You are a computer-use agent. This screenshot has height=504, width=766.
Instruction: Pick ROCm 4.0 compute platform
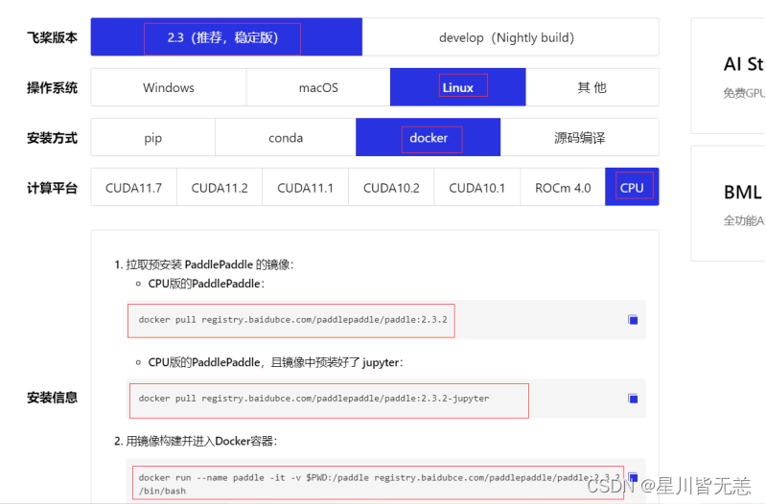point(563,188)
